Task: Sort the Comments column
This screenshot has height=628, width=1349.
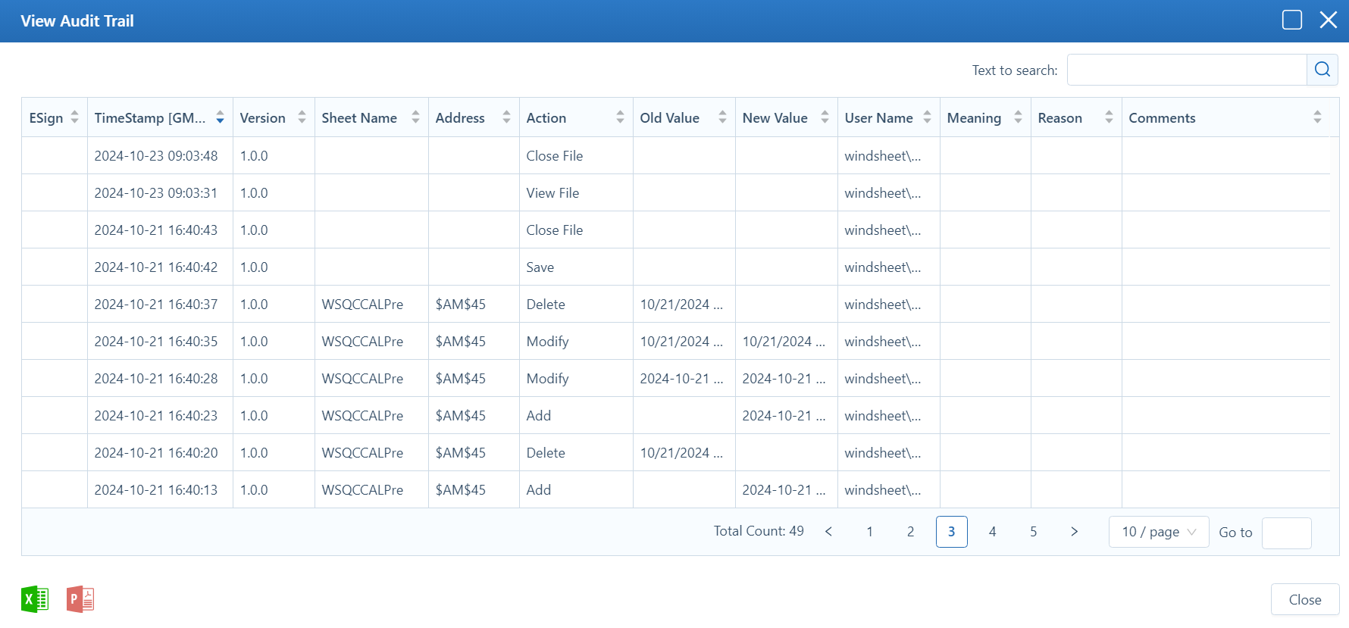Action: click(1317, 117)
